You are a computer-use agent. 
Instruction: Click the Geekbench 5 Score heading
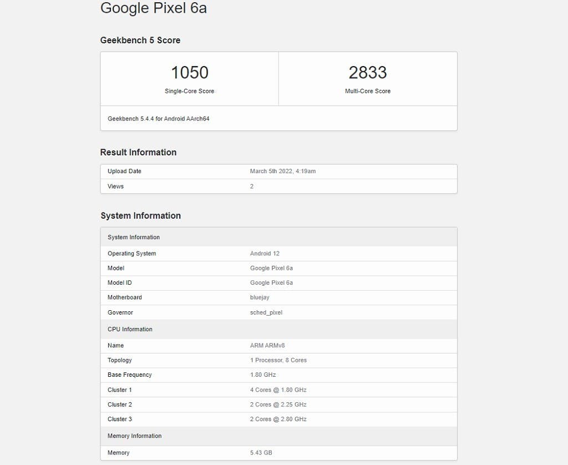tap(140, 41)
